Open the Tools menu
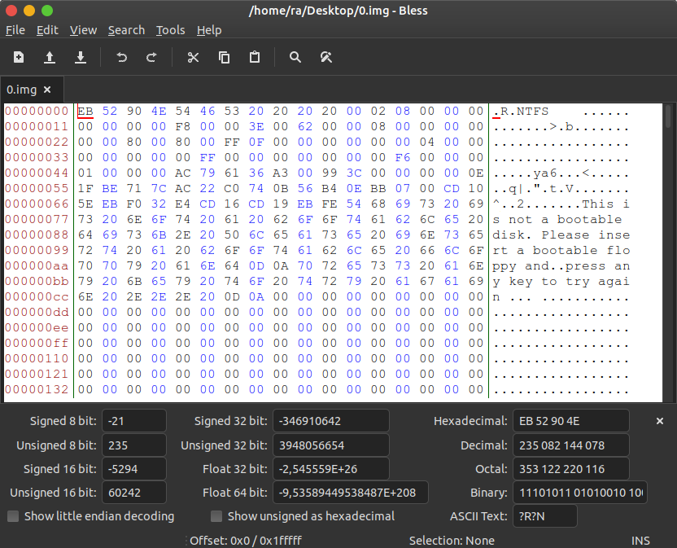This screenshot has height=548, width=677. [171, 30]
